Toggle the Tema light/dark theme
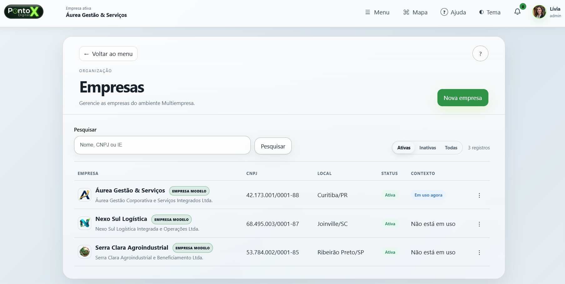 pyautogui.click(x=490, y=12)
